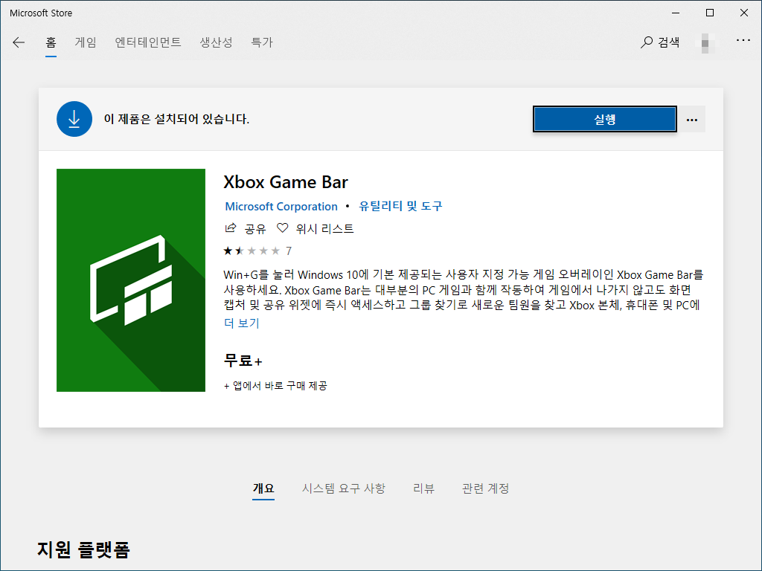Open the Xbox Game Bar app artwork

pyautogui.click(x=131, y=280)
